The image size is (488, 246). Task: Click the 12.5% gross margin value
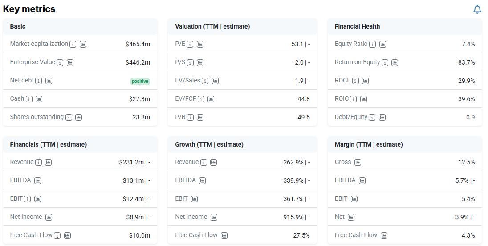coord(467,162)
